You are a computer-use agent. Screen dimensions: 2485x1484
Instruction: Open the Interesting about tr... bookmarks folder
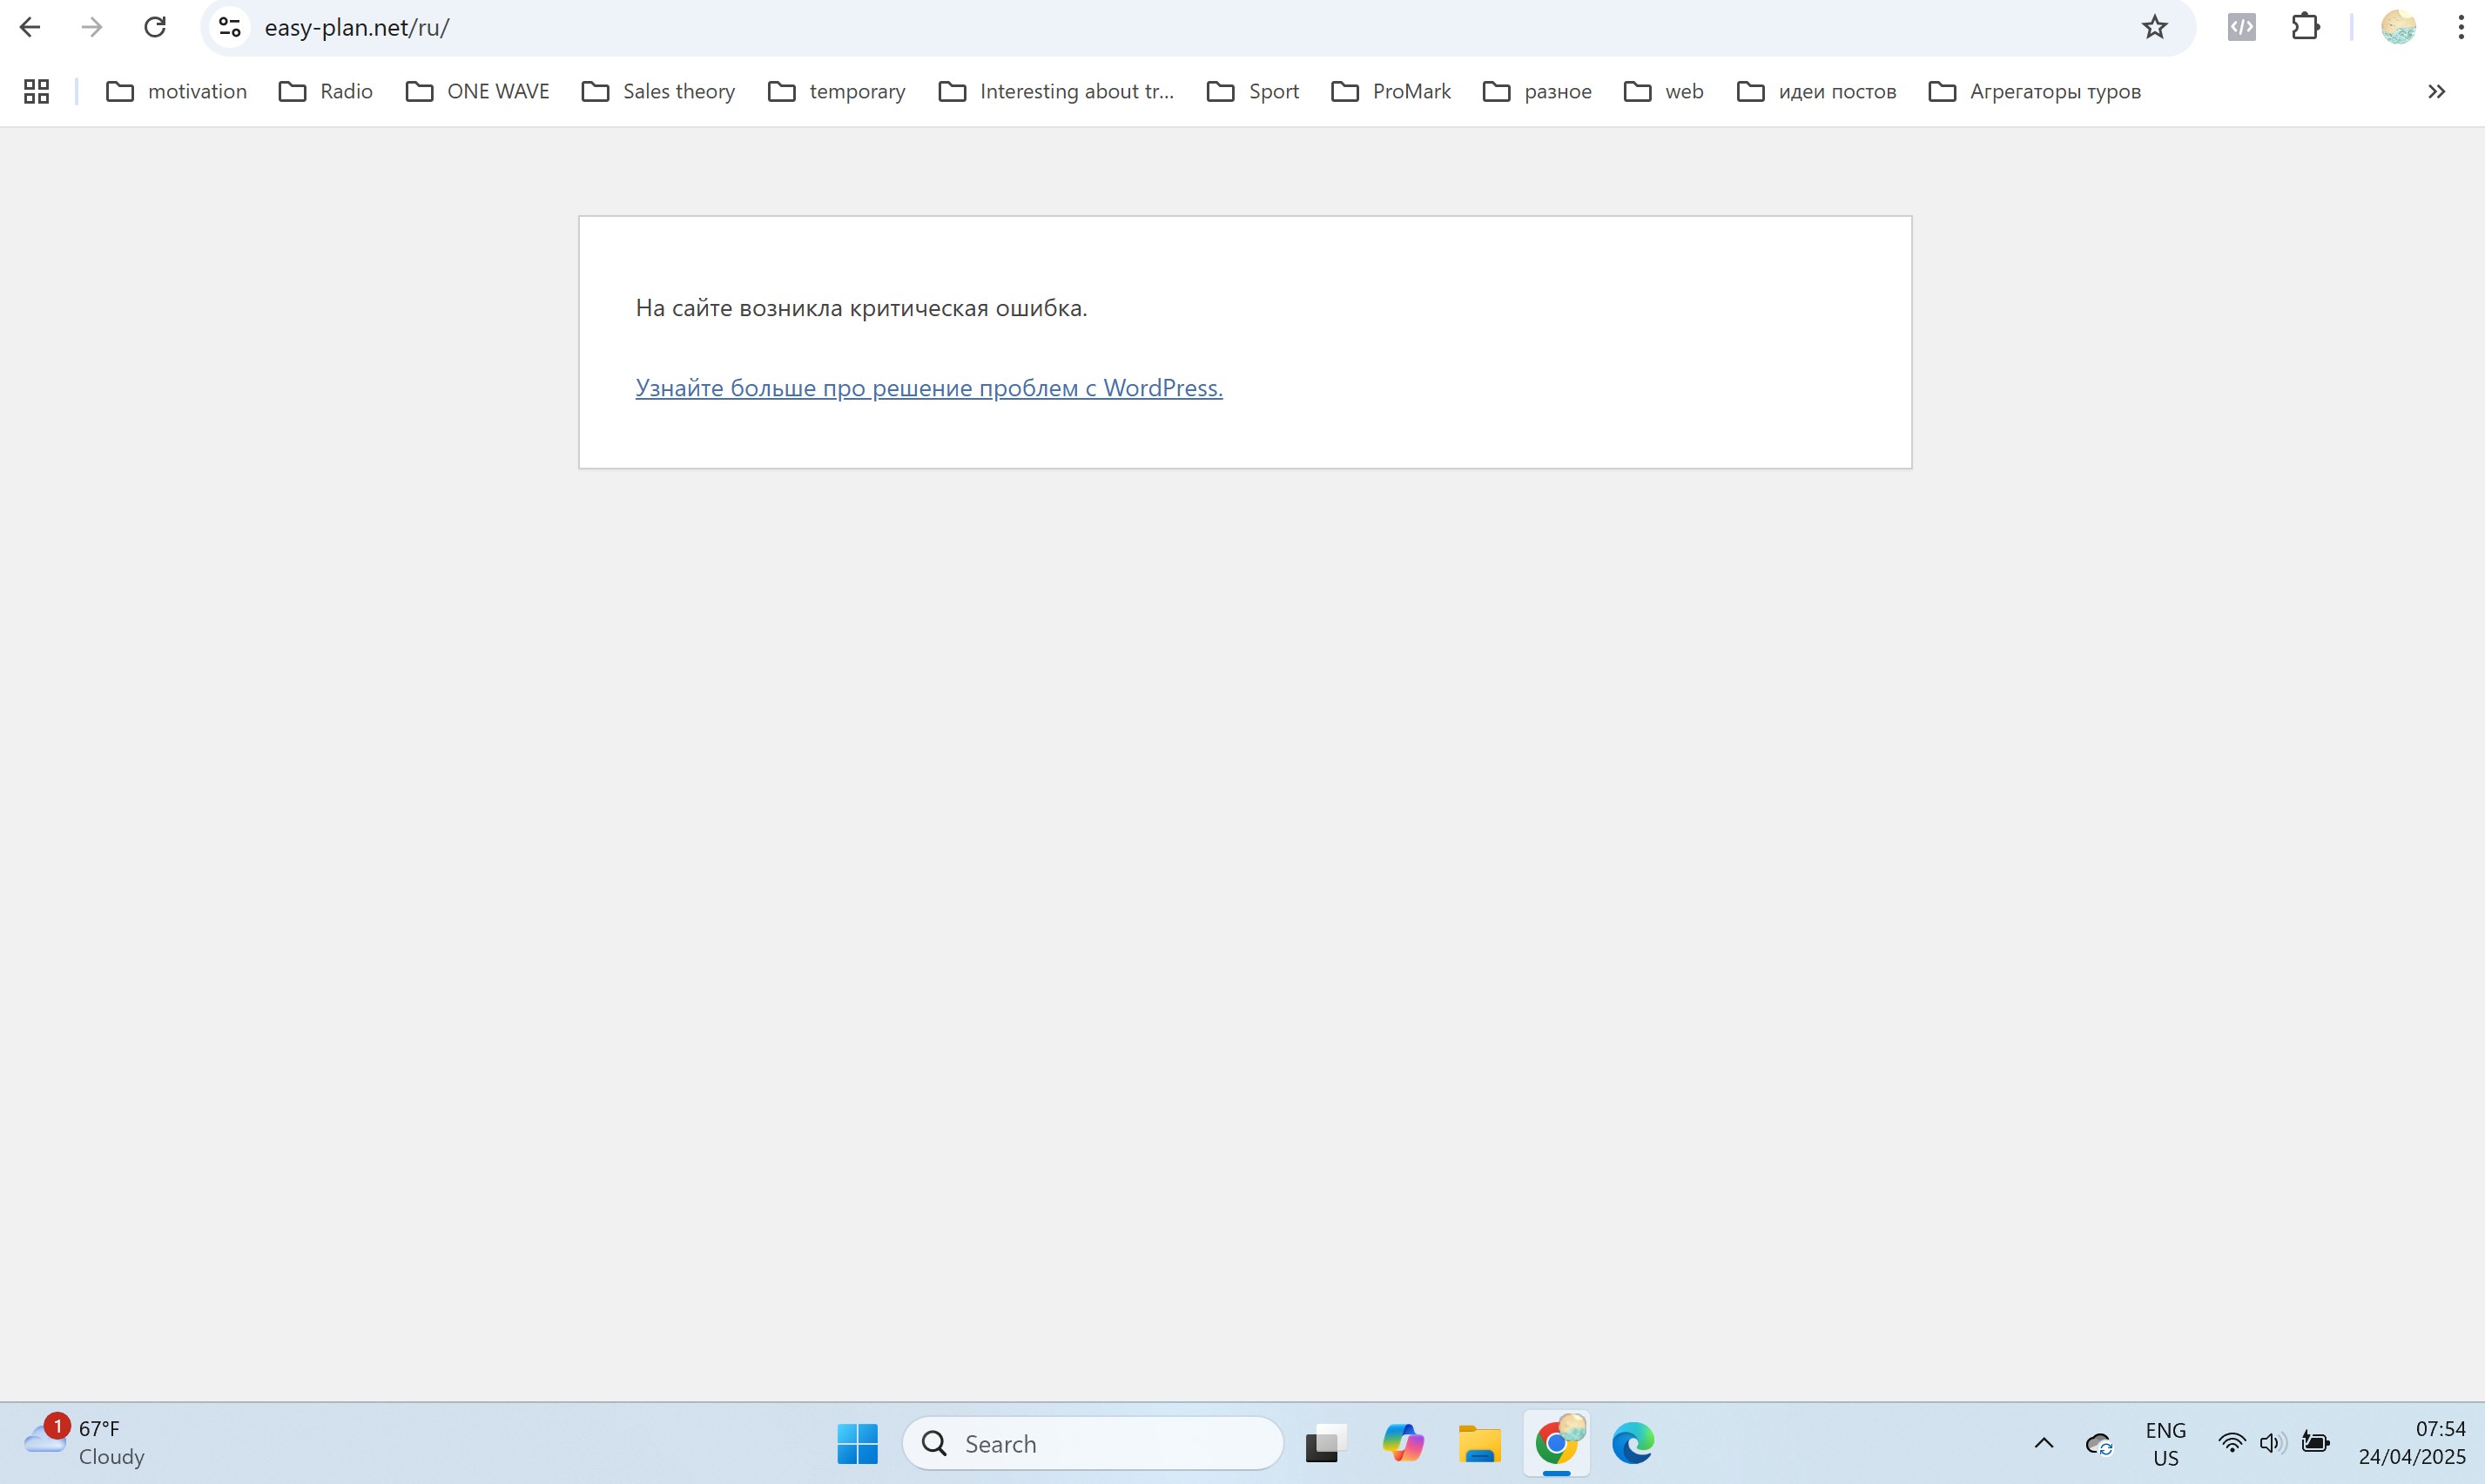(x=1056, y=91)
